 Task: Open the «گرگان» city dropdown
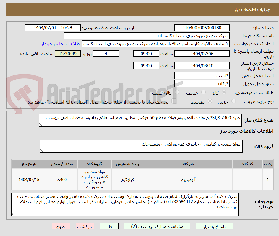pos(202,83)
